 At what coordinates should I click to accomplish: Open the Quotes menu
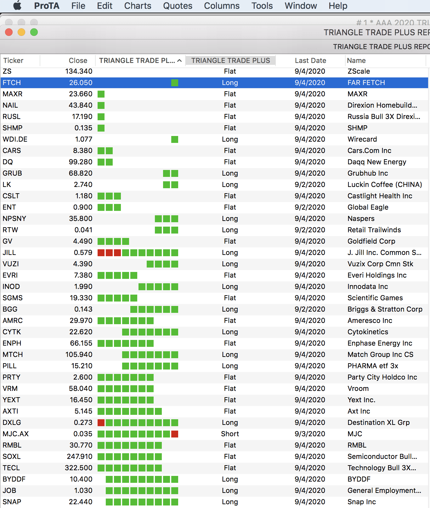tap(178, 6)
